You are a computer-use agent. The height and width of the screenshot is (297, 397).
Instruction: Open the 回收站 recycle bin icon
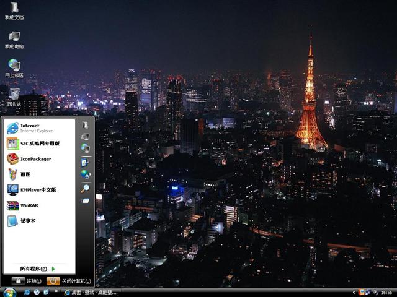tap(14, 98)
